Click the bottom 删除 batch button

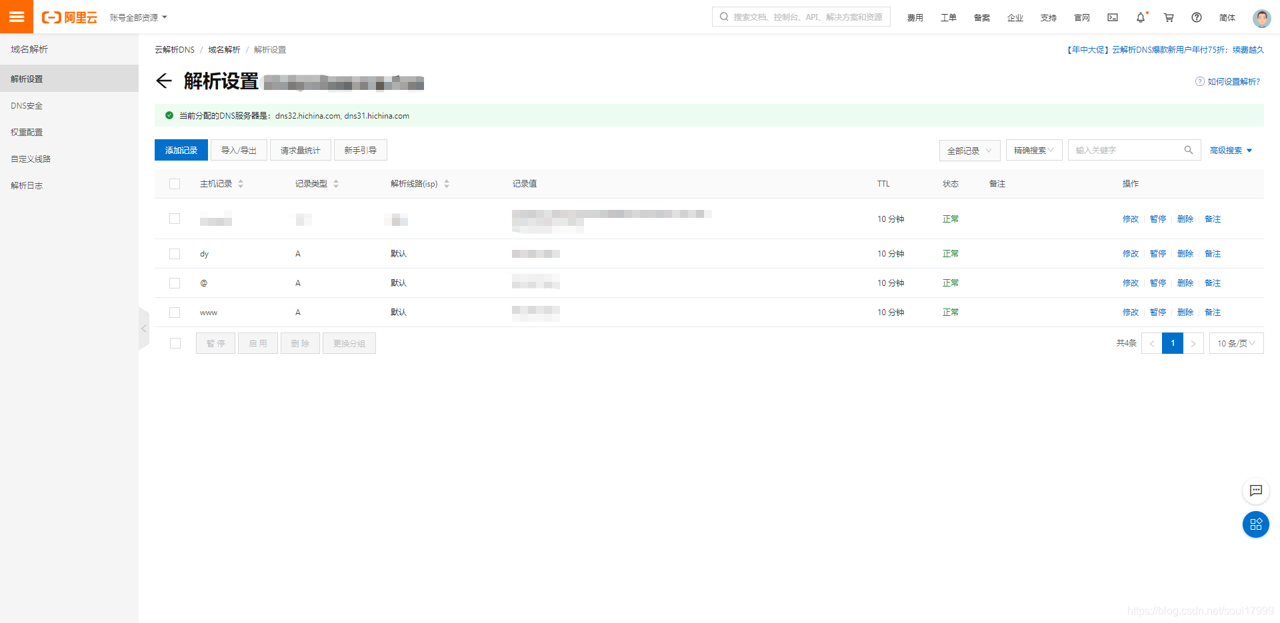[x=300, y=343]
